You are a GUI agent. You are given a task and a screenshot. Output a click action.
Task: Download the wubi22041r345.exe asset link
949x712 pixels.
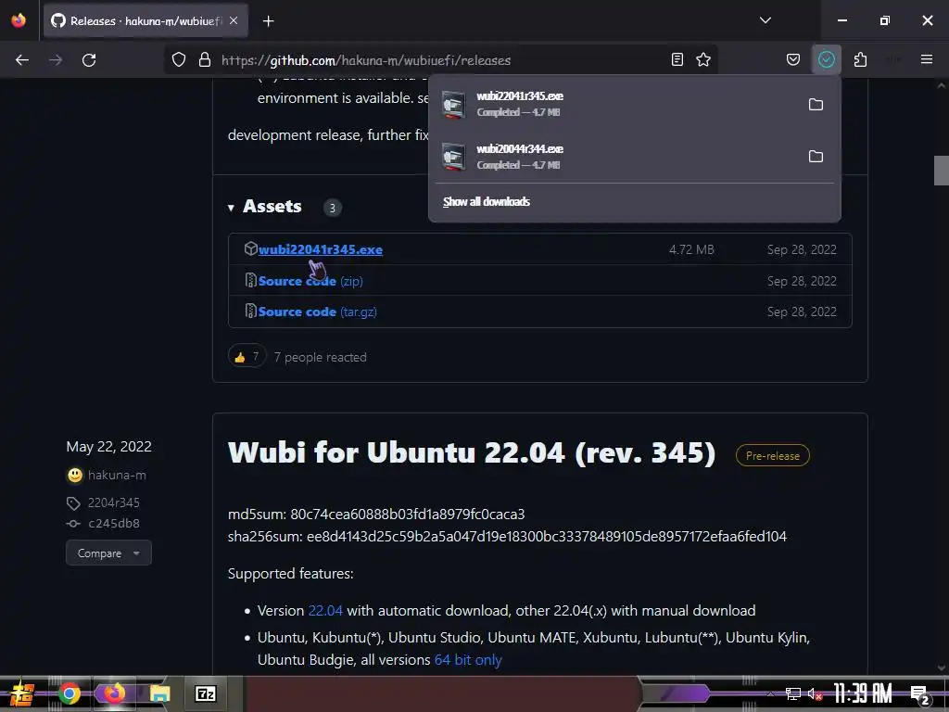[320, 249]
